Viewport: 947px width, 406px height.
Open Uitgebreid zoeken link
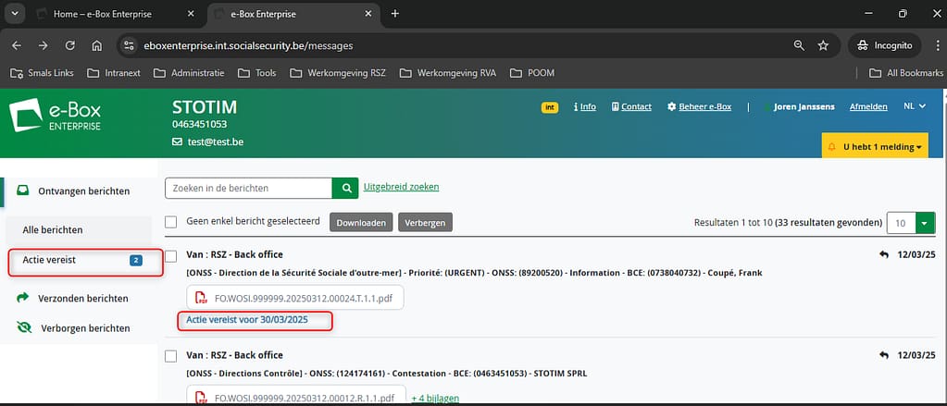(x=401, y=187)
